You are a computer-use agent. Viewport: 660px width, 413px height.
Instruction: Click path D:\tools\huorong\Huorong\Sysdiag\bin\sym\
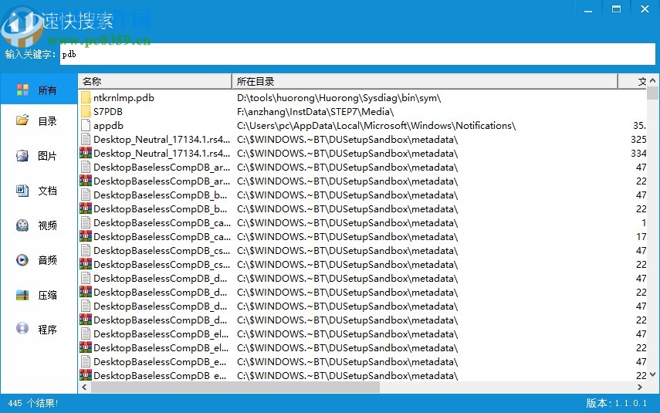pyautogui.click(x=339, y=98)
